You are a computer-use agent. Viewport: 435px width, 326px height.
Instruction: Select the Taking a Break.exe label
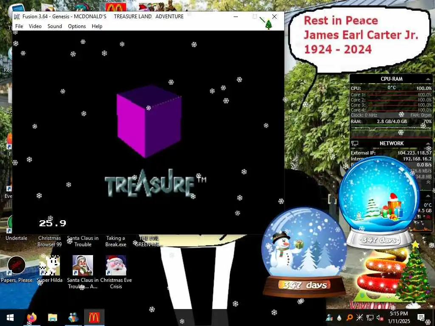click(116, 241)
